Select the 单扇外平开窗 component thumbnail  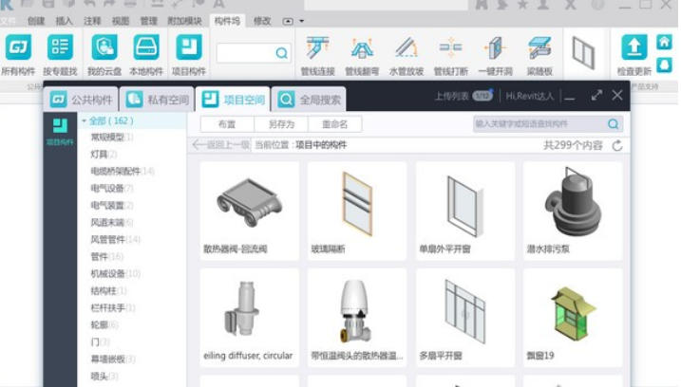464,211
